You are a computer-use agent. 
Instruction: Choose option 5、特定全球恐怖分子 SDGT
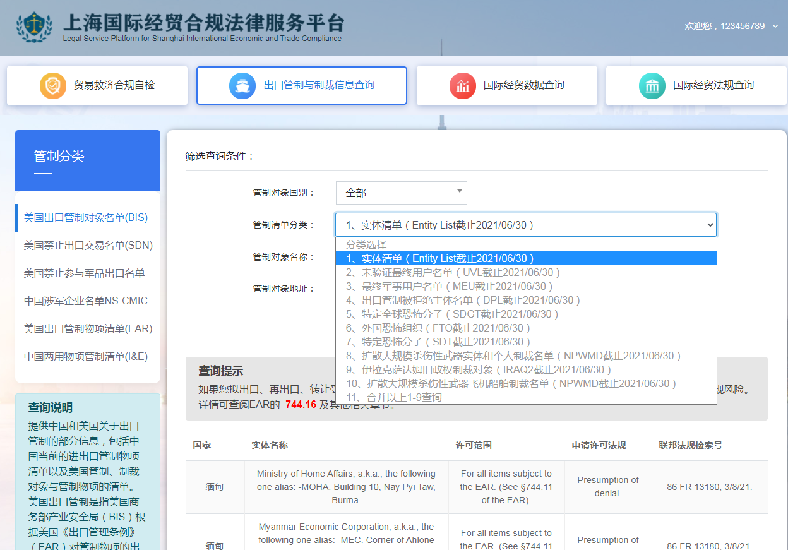(x=526, y=314)
